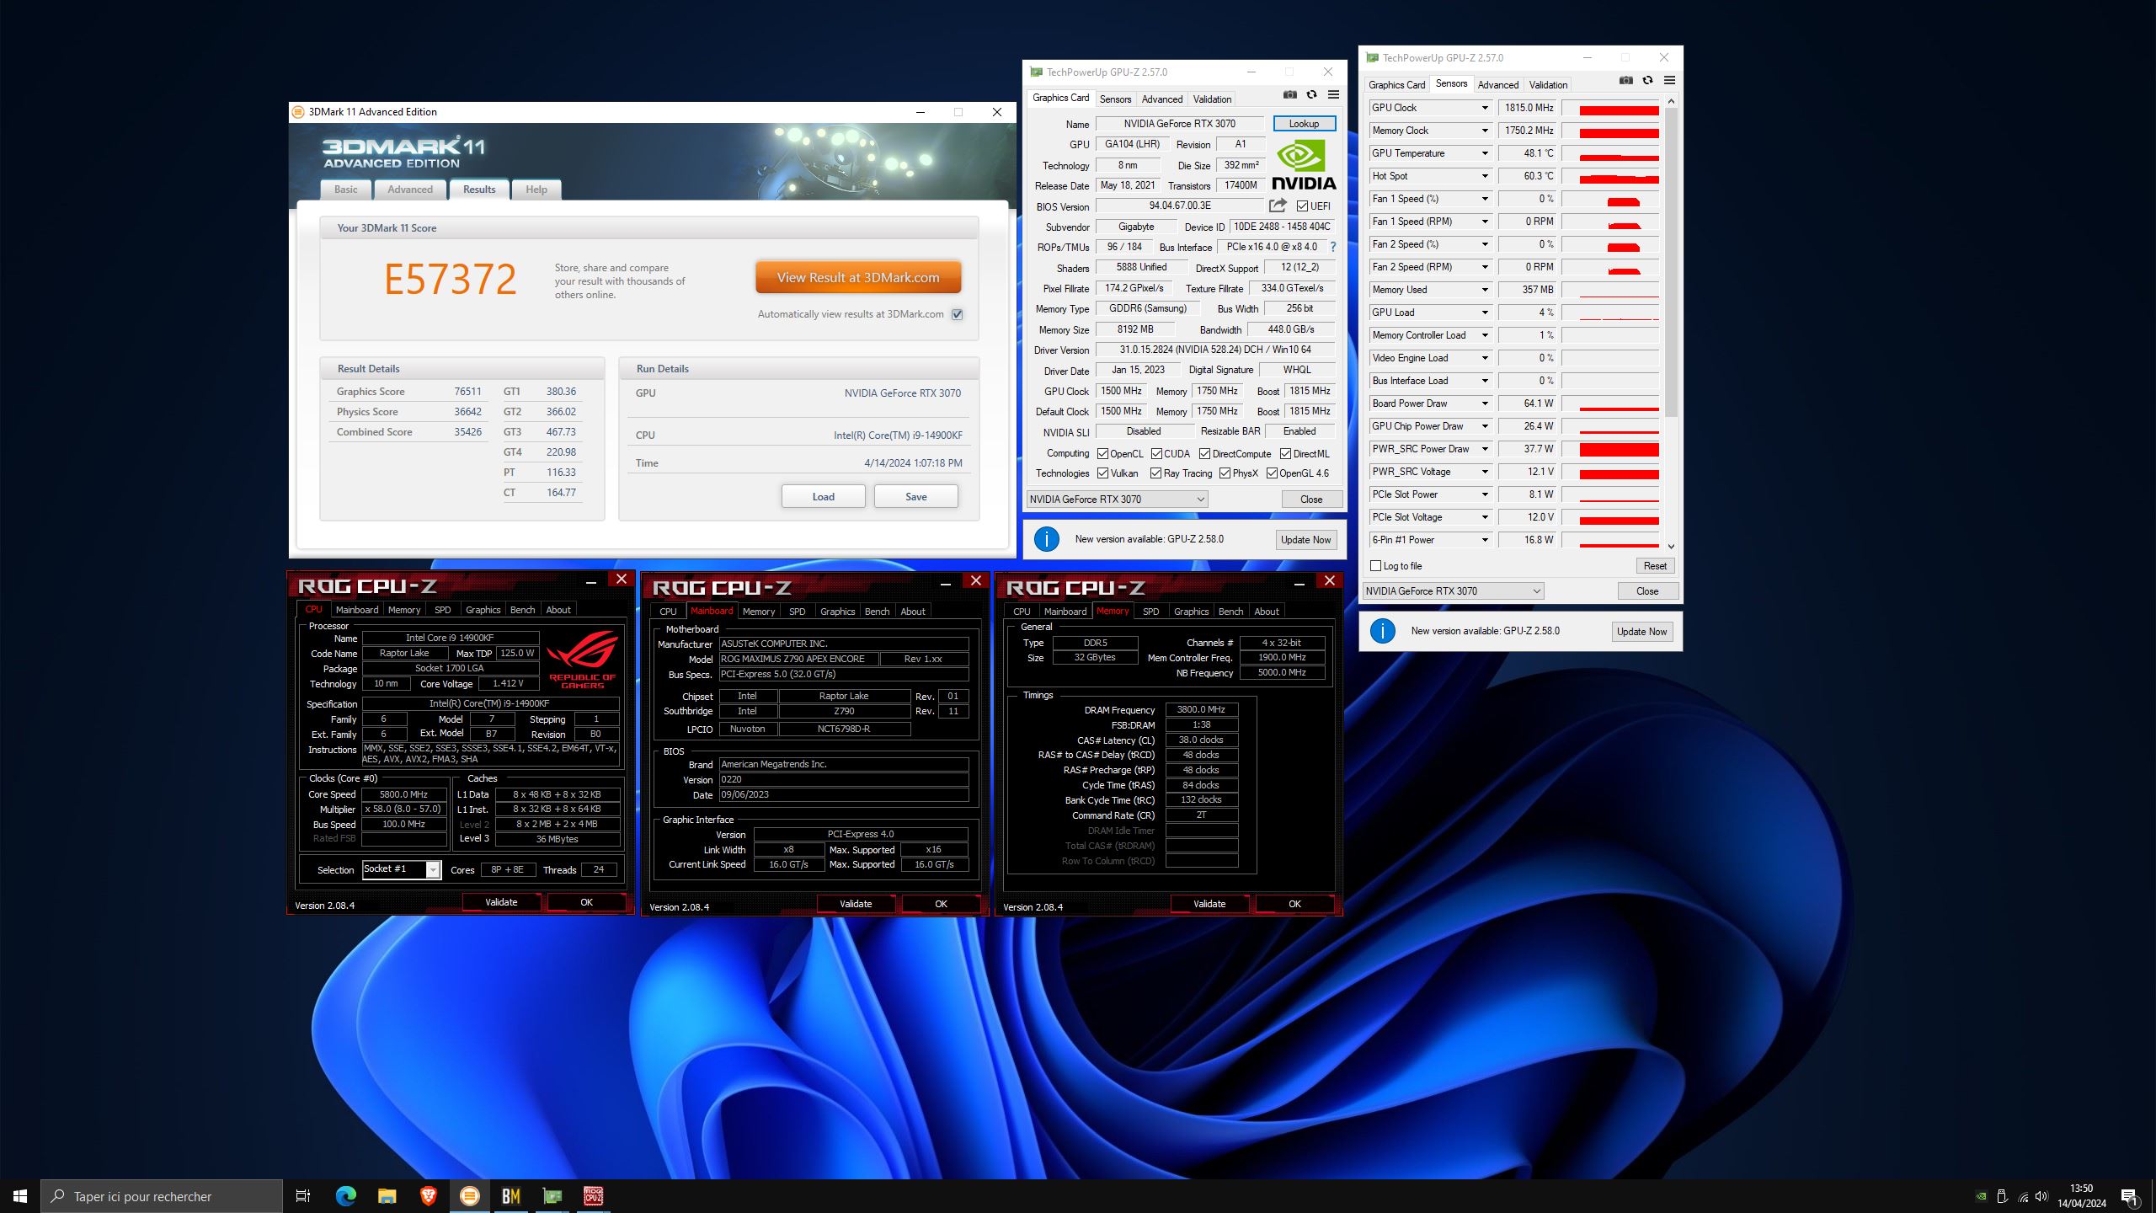This screenshot has height=1213, width=2156.
Task: Click the NVIDIA logo in GPU-Z
Action: (1303, 165)
